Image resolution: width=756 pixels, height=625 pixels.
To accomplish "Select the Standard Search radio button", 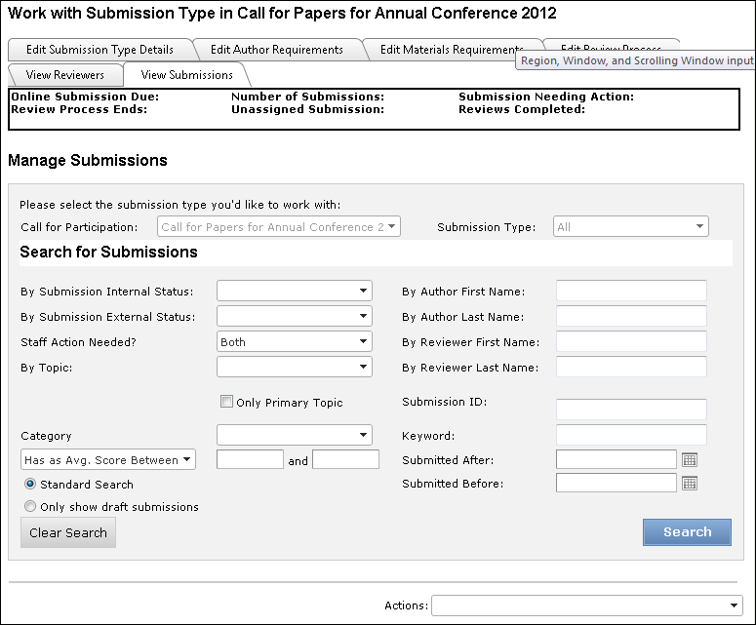I will [x=30, y=484].
